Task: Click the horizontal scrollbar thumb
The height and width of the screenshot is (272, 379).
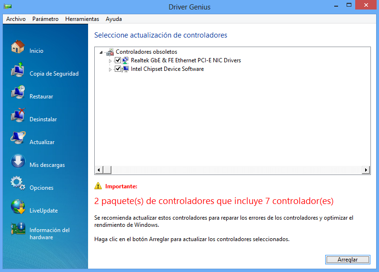Action: point(107,170)
